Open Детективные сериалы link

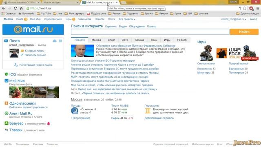[x=159, y=118]
